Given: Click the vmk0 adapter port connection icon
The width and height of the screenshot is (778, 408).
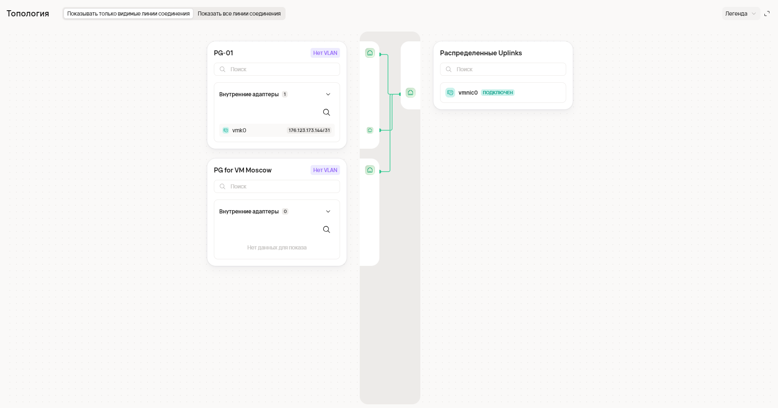Looking at the screenshot, I should [x=370, y=130].
